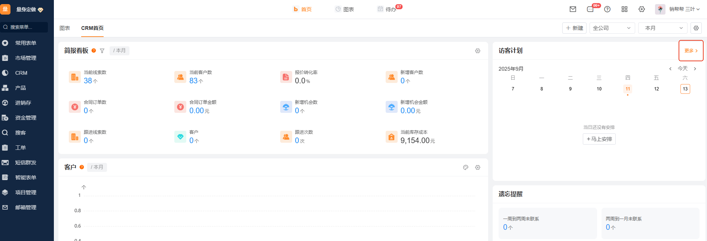Open 资金管理 in the sidebar
The image size is (707, 241).
pyautogui.click(x=25, y=118)
